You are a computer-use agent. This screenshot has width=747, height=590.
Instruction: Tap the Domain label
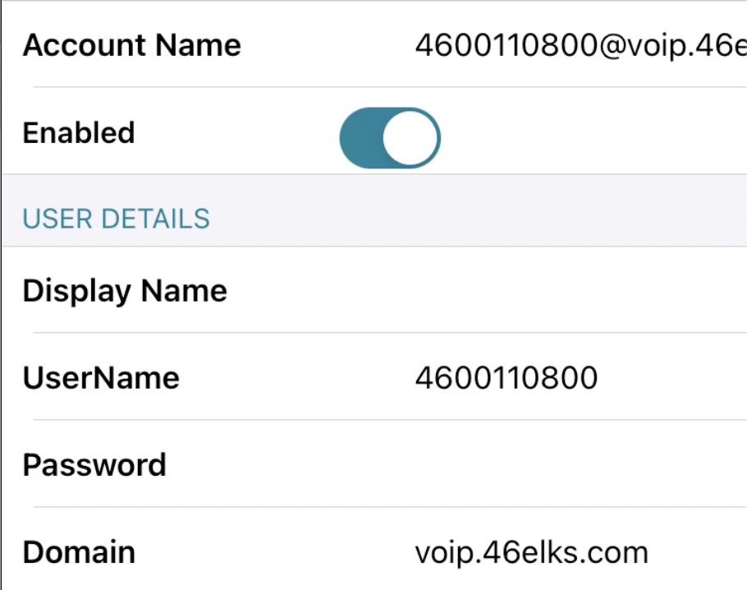tap(79, 552)
